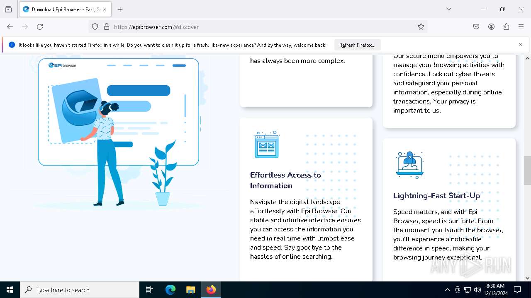The height and width of the screenshot is (298, 531).
Task: Open Task View on the taskbar
Action: [149, 290]
